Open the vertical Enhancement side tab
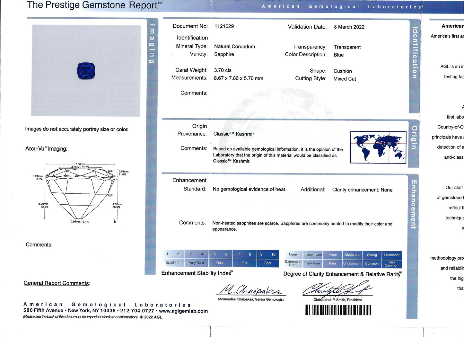464x337 pixels. pos(413,205)
